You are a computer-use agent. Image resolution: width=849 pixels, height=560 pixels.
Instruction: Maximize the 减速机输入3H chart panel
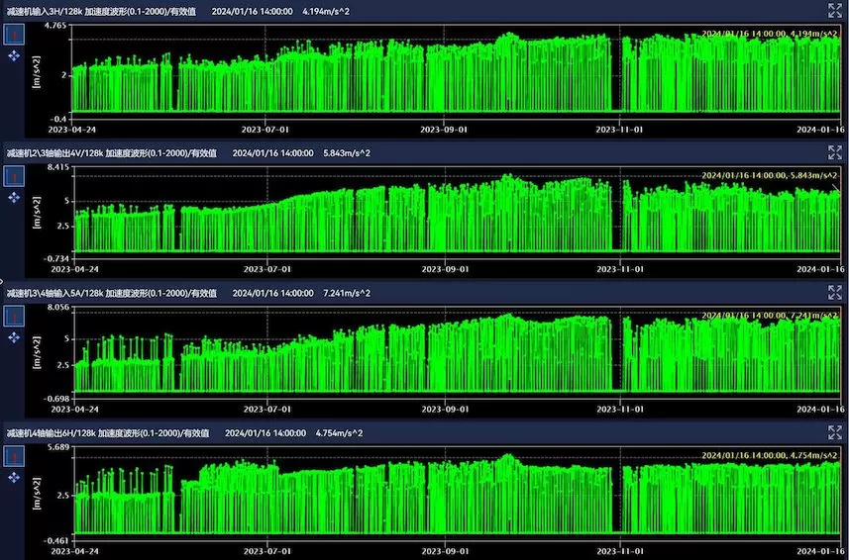pyautogui.click(x=834, y=11)
